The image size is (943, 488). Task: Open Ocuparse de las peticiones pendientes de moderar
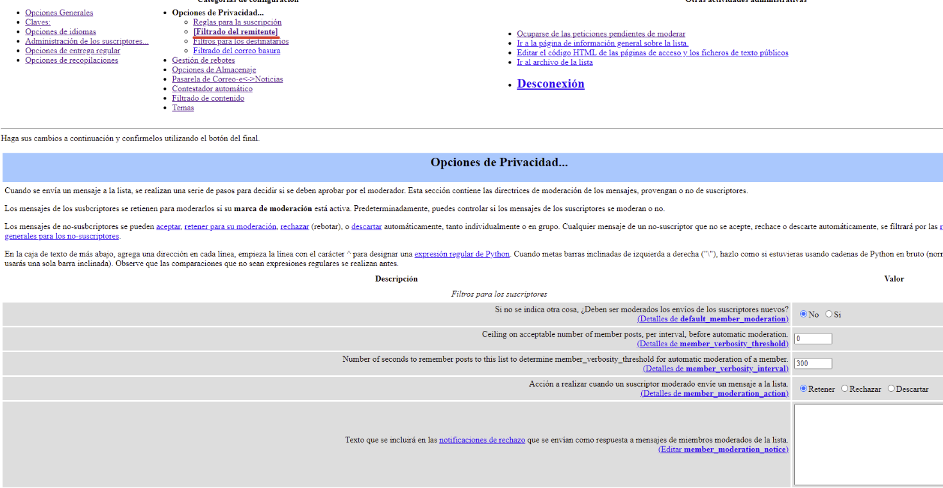[601, 34]
